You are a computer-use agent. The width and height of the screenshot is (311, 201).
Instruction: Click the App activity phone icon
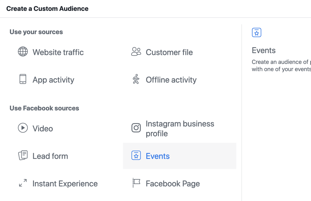point(23,80)
